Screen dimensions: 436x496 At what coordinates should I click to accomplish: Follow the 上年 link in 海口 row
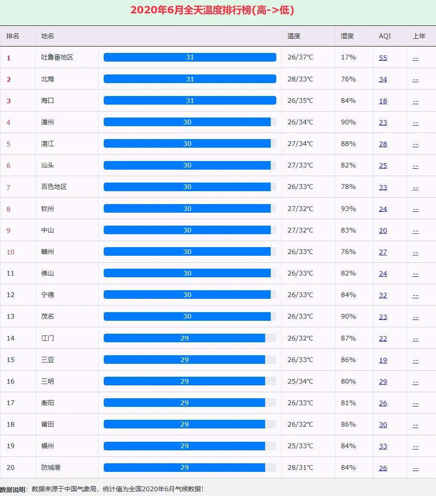point(415,101)
